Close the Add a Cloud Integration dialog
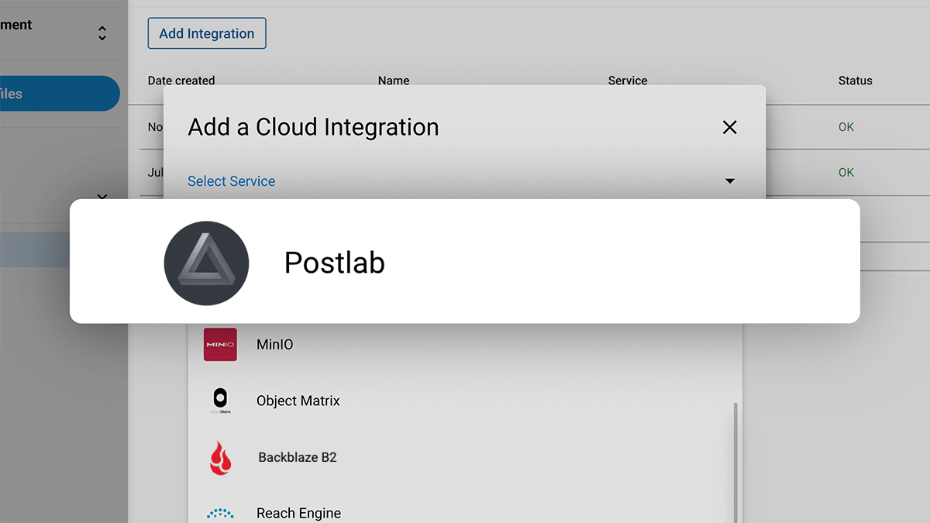 point(729,127)
